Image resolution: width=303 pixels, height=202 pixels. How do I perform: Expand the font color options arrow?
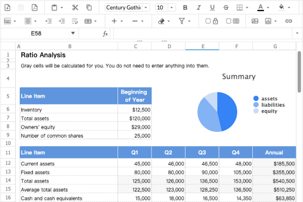coord(268,8)
